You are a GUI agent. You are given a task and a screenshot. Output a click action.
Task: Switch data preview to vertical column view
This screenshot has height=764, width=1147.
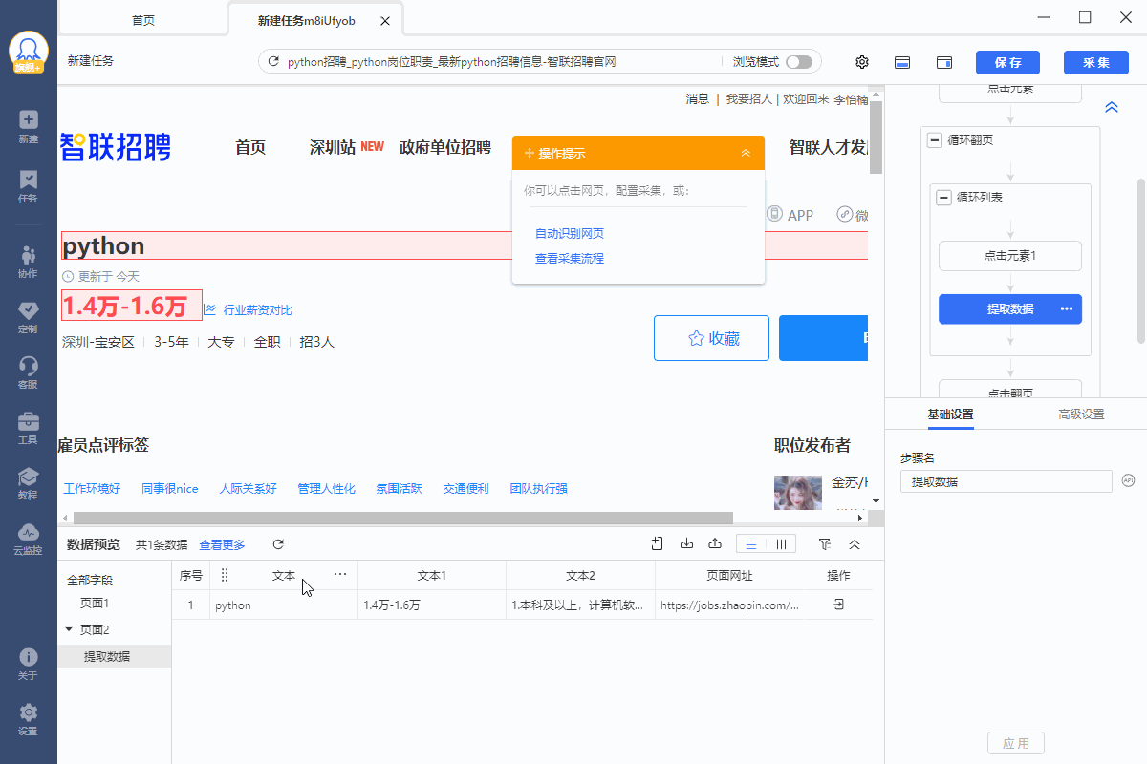coord(781,544)
